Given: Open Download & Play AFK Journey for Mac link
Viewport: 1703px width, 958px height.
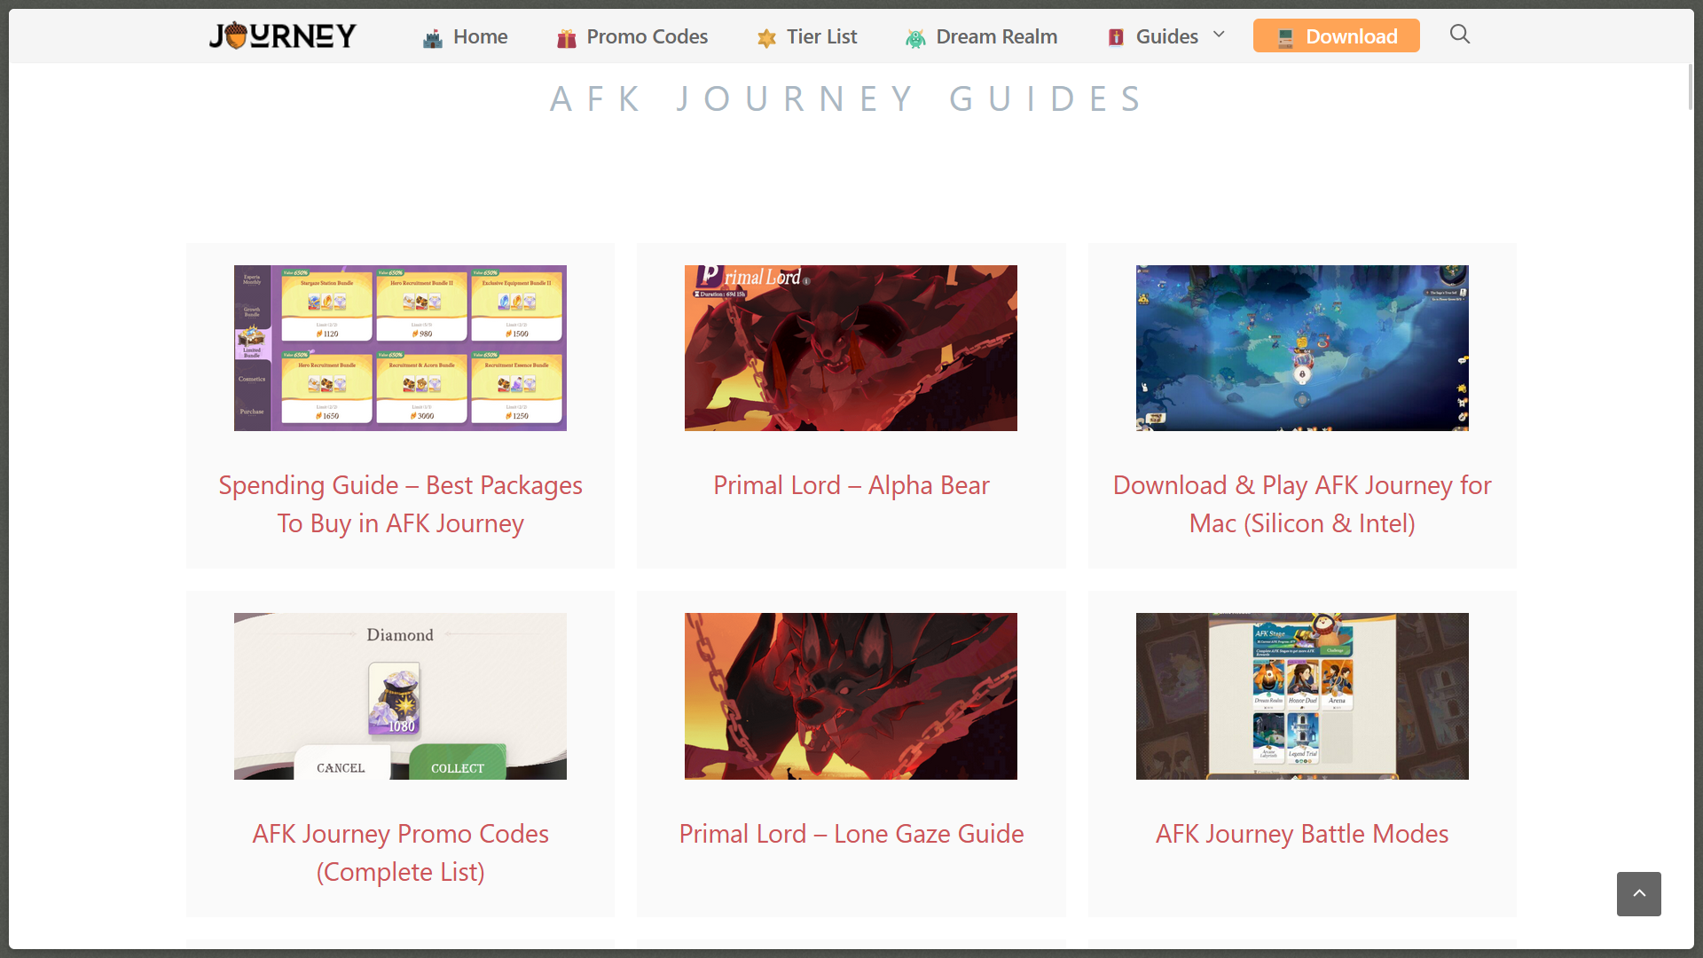Looking at the screenshot, I should [x=1302, y=504].
